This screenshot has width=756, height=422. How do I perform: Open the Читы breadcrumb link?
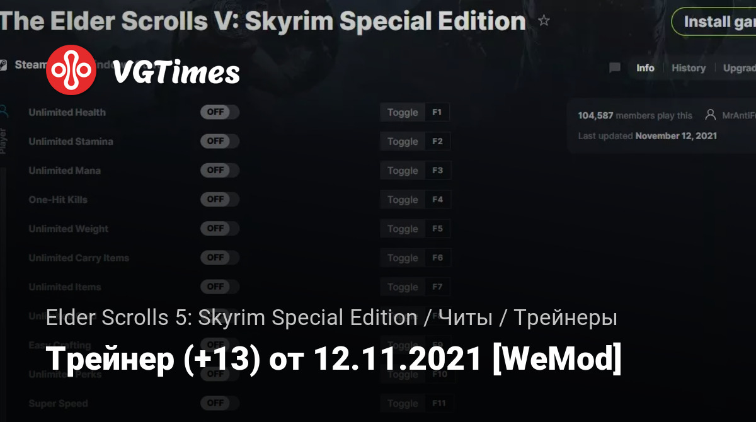[x=467, y=318]
